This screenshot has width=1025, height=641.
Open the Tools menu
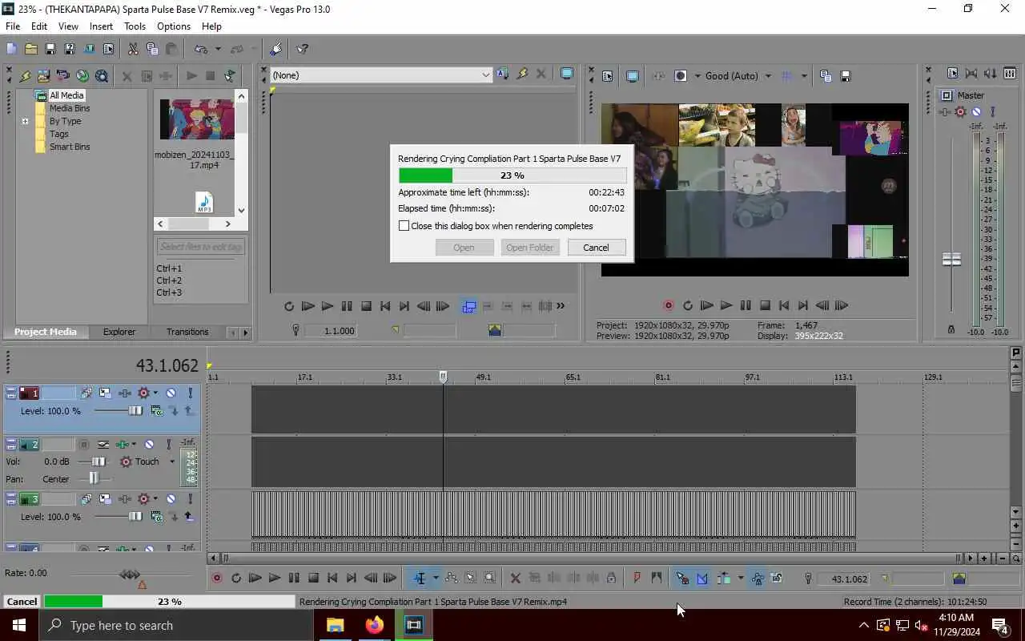point(135,26)
